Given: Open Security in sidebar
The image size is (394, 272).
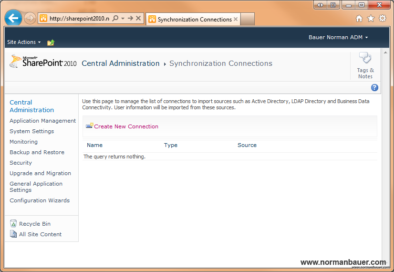Looking at the screenshot, I should 21,163.
